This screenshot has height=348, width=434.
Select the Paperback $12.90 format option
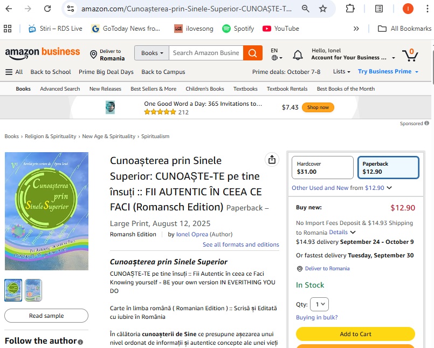pyautogui.click(x=387, y=168)
